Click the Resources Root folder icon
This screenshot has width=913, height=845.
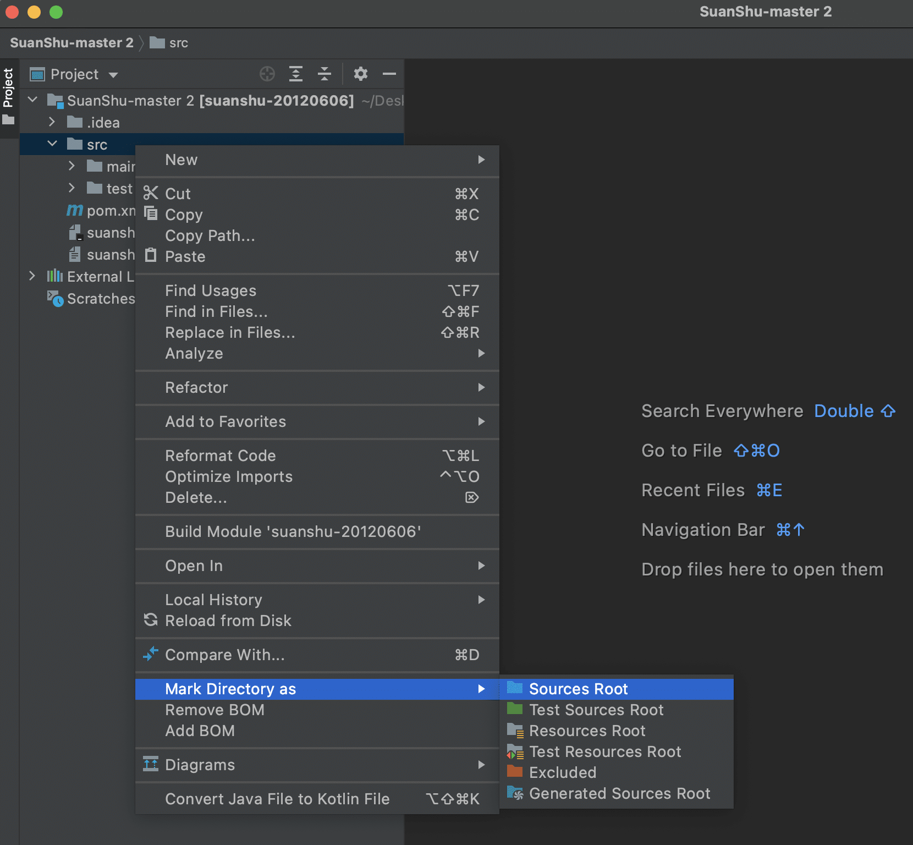pyautogui.click(x=515, y=730)
